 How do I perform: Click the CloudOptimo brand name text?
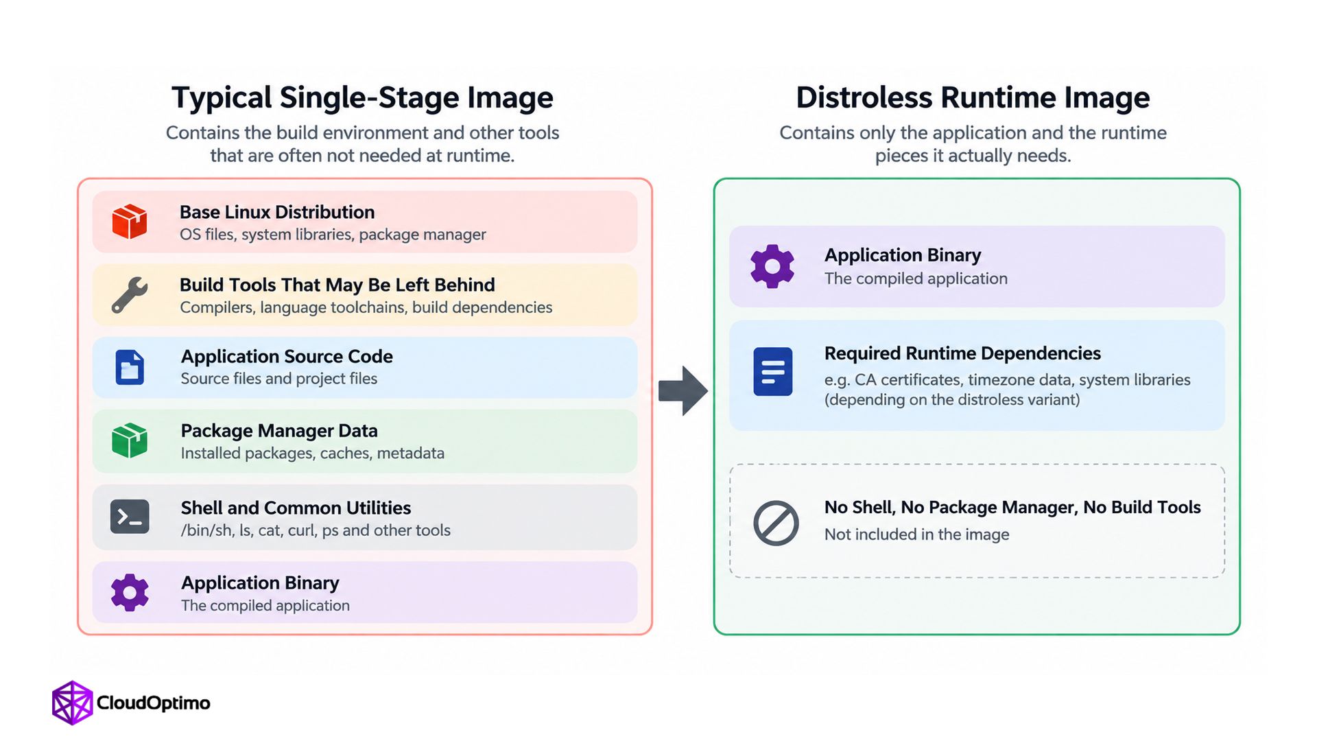pyautogui.click(x=154, y=703)
